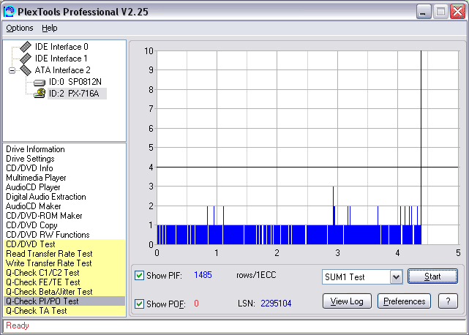469x335 pixels.
Task: Select Read Transfer Rate Test
Action: click(64, 254)
